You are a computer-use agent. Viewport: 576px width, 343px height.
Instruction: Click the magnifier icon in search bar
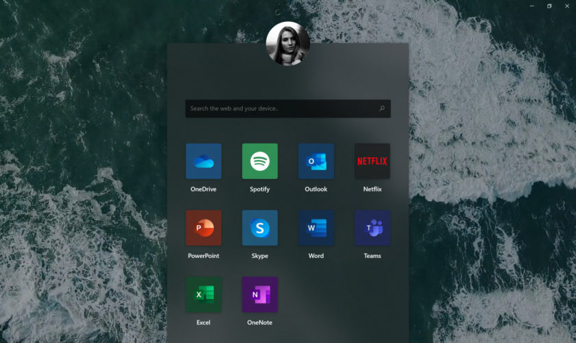(x=382, y=108)
